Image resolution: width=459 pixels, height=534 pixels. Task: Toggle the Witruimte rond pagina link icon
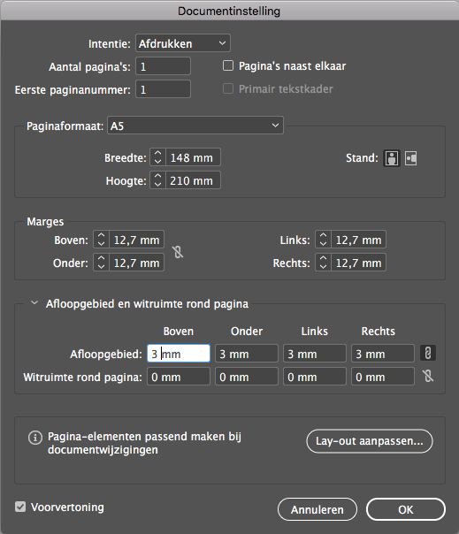pos(428,377)
